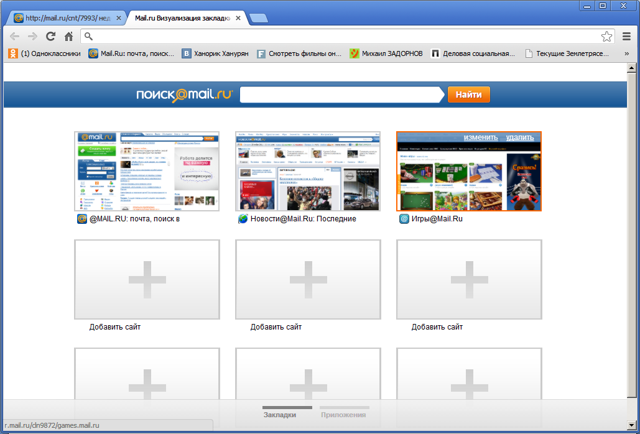This screenshot has height=434, width=640.
Task: Close the http://mail.ru/cnt/7993 tab
Action: pyautogui.click(x=119, y=19)
